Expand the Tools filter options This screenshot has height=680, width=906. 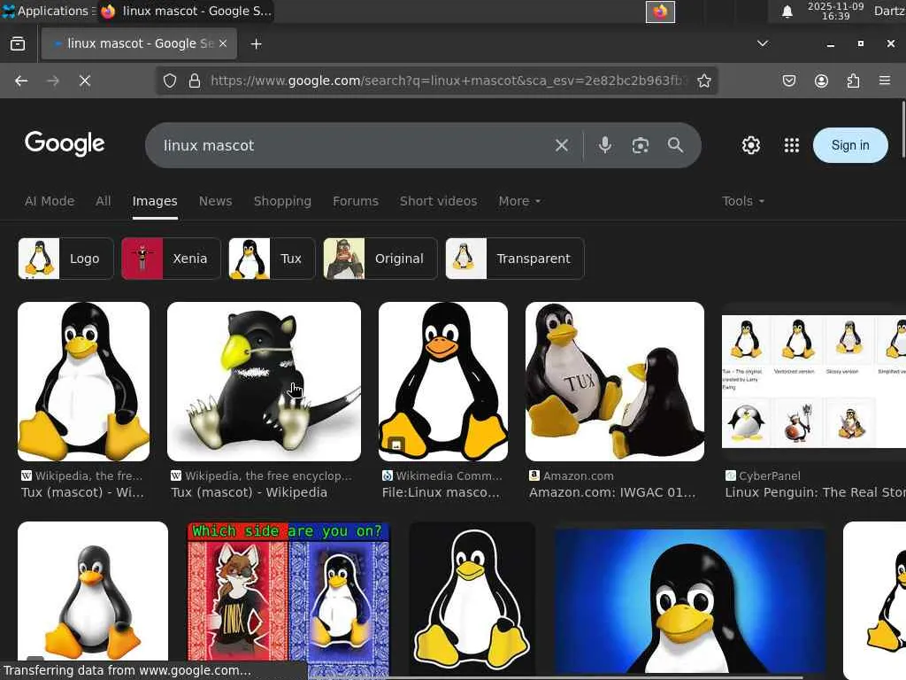(x=743, y=201)
